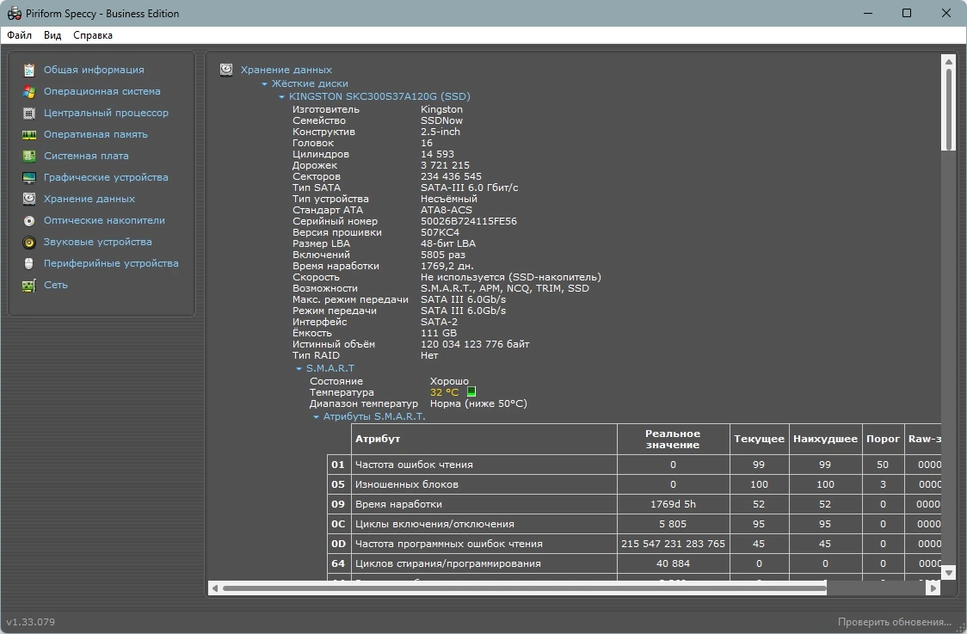The width and height of the screenshot is (967, 634).
Task: Click the Центральный процессор chip icon
Action: point(29,113)
